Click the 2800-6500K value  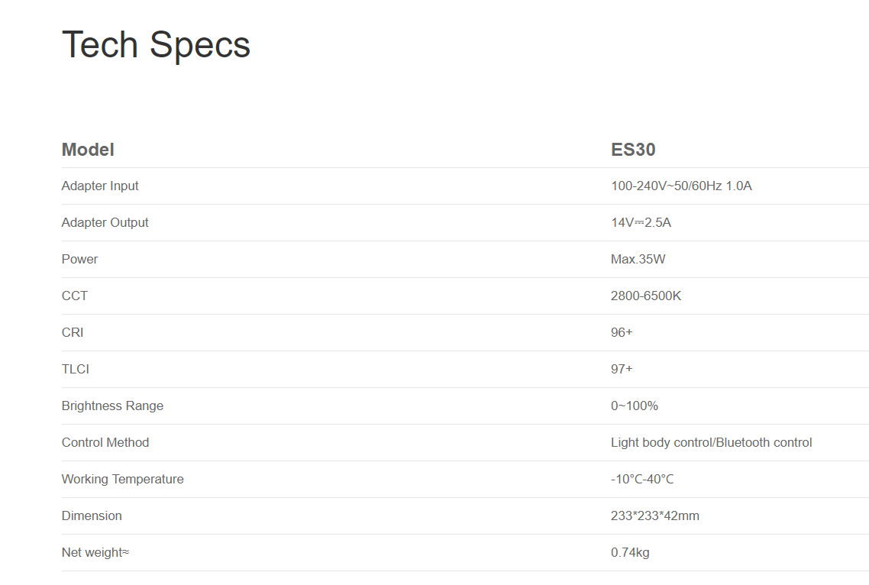click(646, 296)
